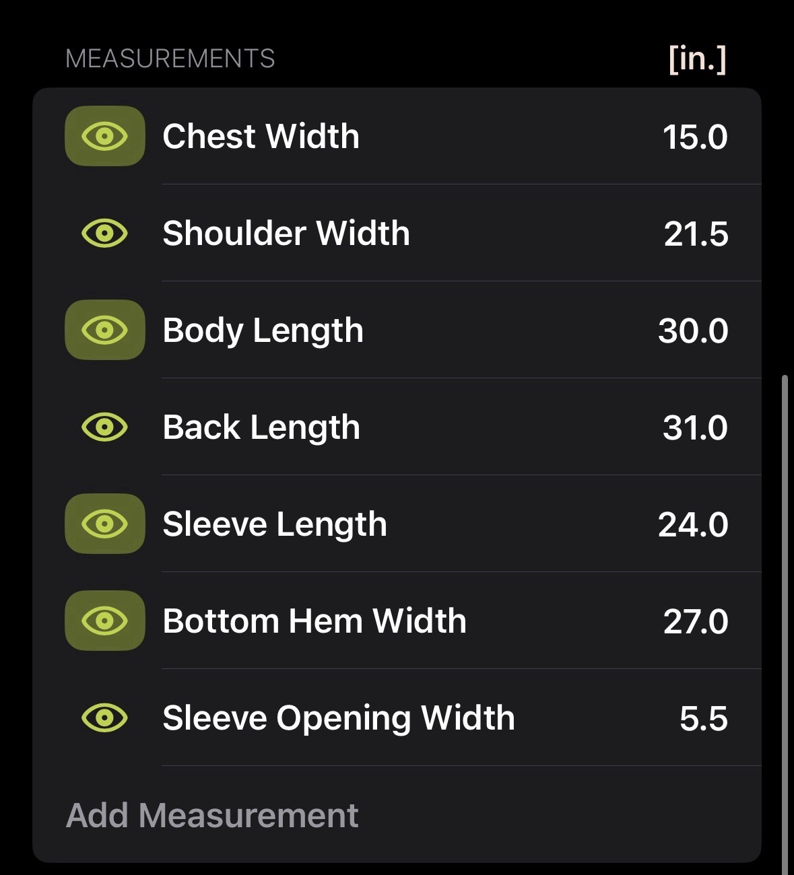Toggle Shoulder Width eye icon
The image size is (794, 875).
pos(104,234)
